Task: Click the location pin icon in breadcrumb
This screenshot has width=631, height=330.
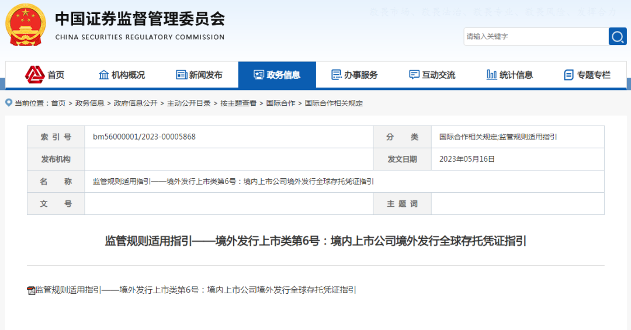Action: 8,103
